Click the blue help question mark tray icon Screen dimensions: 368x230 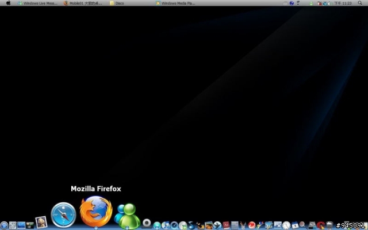292,3
